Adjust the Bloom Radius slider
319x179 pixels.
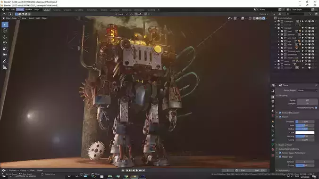click(x=305, y=129)
